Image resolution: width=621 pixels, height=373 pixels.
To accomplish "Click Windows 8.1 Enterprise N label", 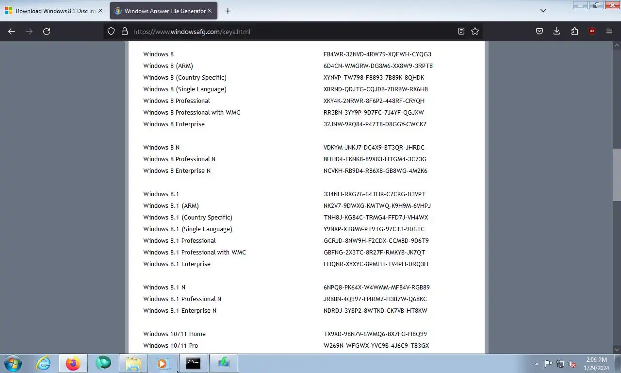I will point(180,310).
